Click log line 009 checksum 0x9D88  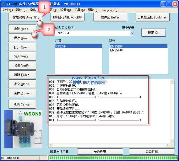pos(96,112)
